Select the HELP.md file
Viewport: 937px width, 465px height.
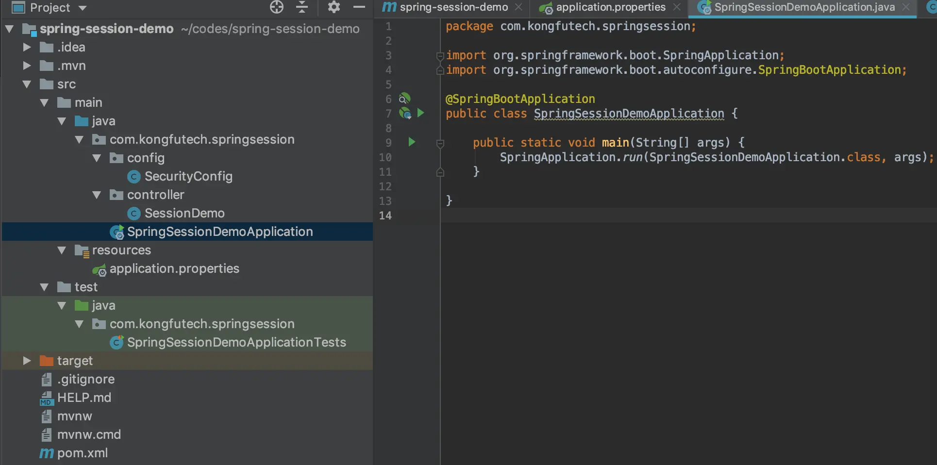coord(84,398)
